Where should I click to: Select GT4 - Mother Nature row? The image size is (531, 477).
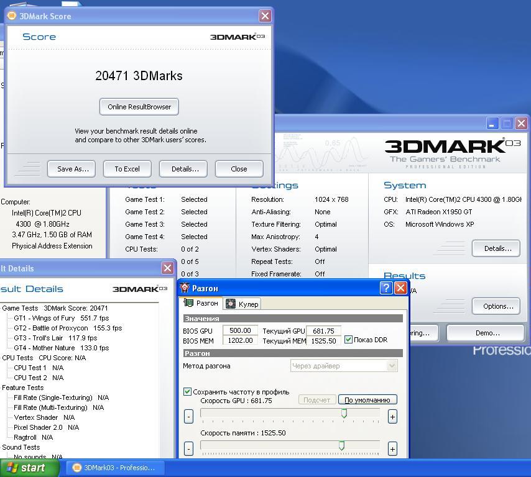pyautogui.click(x=62, y=348)
